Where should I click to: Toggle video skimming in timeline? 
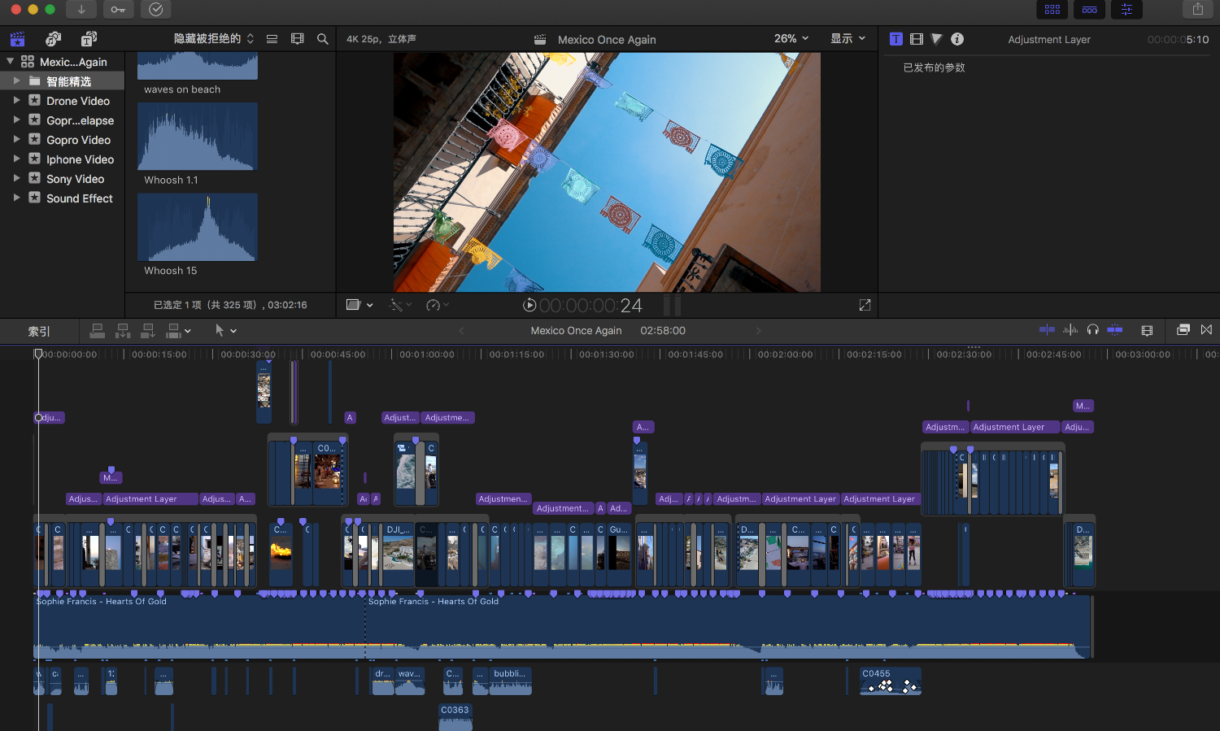1047,330
